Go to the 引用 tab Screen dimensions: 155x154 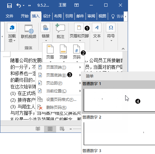[69, 16]
